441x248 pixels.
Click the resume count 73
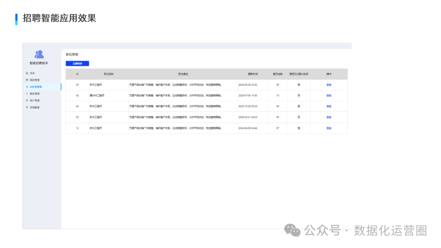pos(278,95)
